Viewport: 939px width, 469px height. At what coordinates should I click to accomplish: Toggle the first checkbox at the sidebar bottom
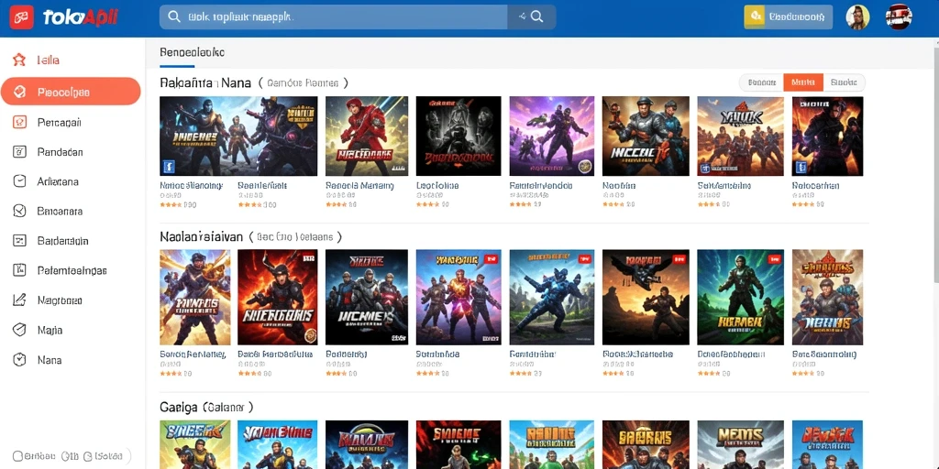tap(17, 456)
